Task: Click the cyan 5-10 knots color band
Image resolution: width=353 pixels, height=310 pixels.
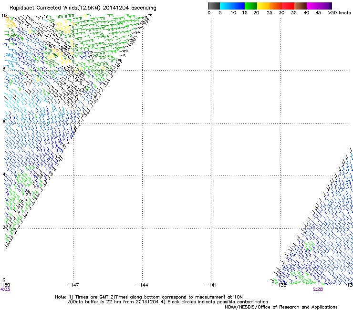Action: (x=226, y=6)
